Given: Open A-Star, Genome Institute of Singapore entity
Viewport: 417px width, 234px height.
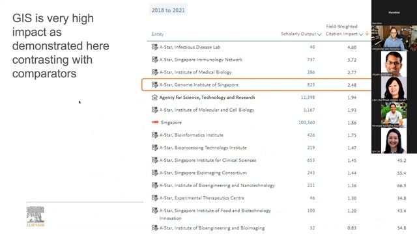Looking at the screenshot, I should click(x=199, y=85).
